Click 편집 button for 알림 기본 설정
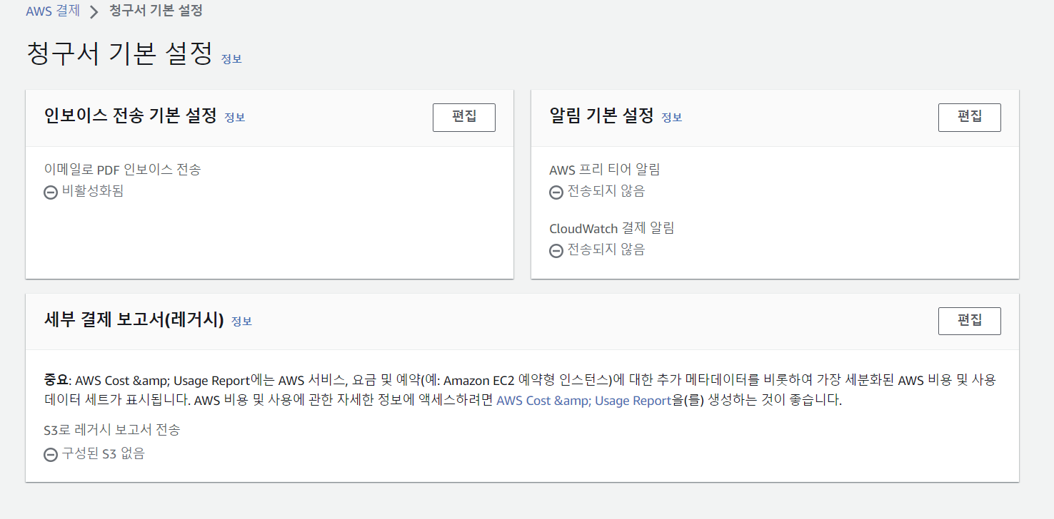This screenshot has height=519, width=1054. click(970, 117)
